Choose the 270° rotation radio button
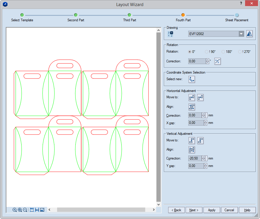 pos(240,52)
